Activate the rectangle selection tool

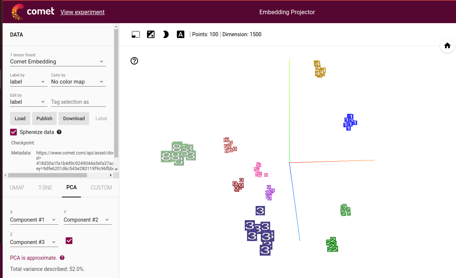[x=135, y=34]
